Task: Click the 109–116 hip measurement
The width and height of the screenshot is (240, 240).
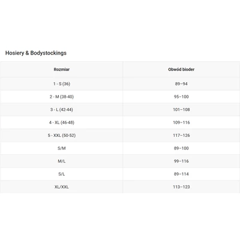Action: tap(181, 122)
